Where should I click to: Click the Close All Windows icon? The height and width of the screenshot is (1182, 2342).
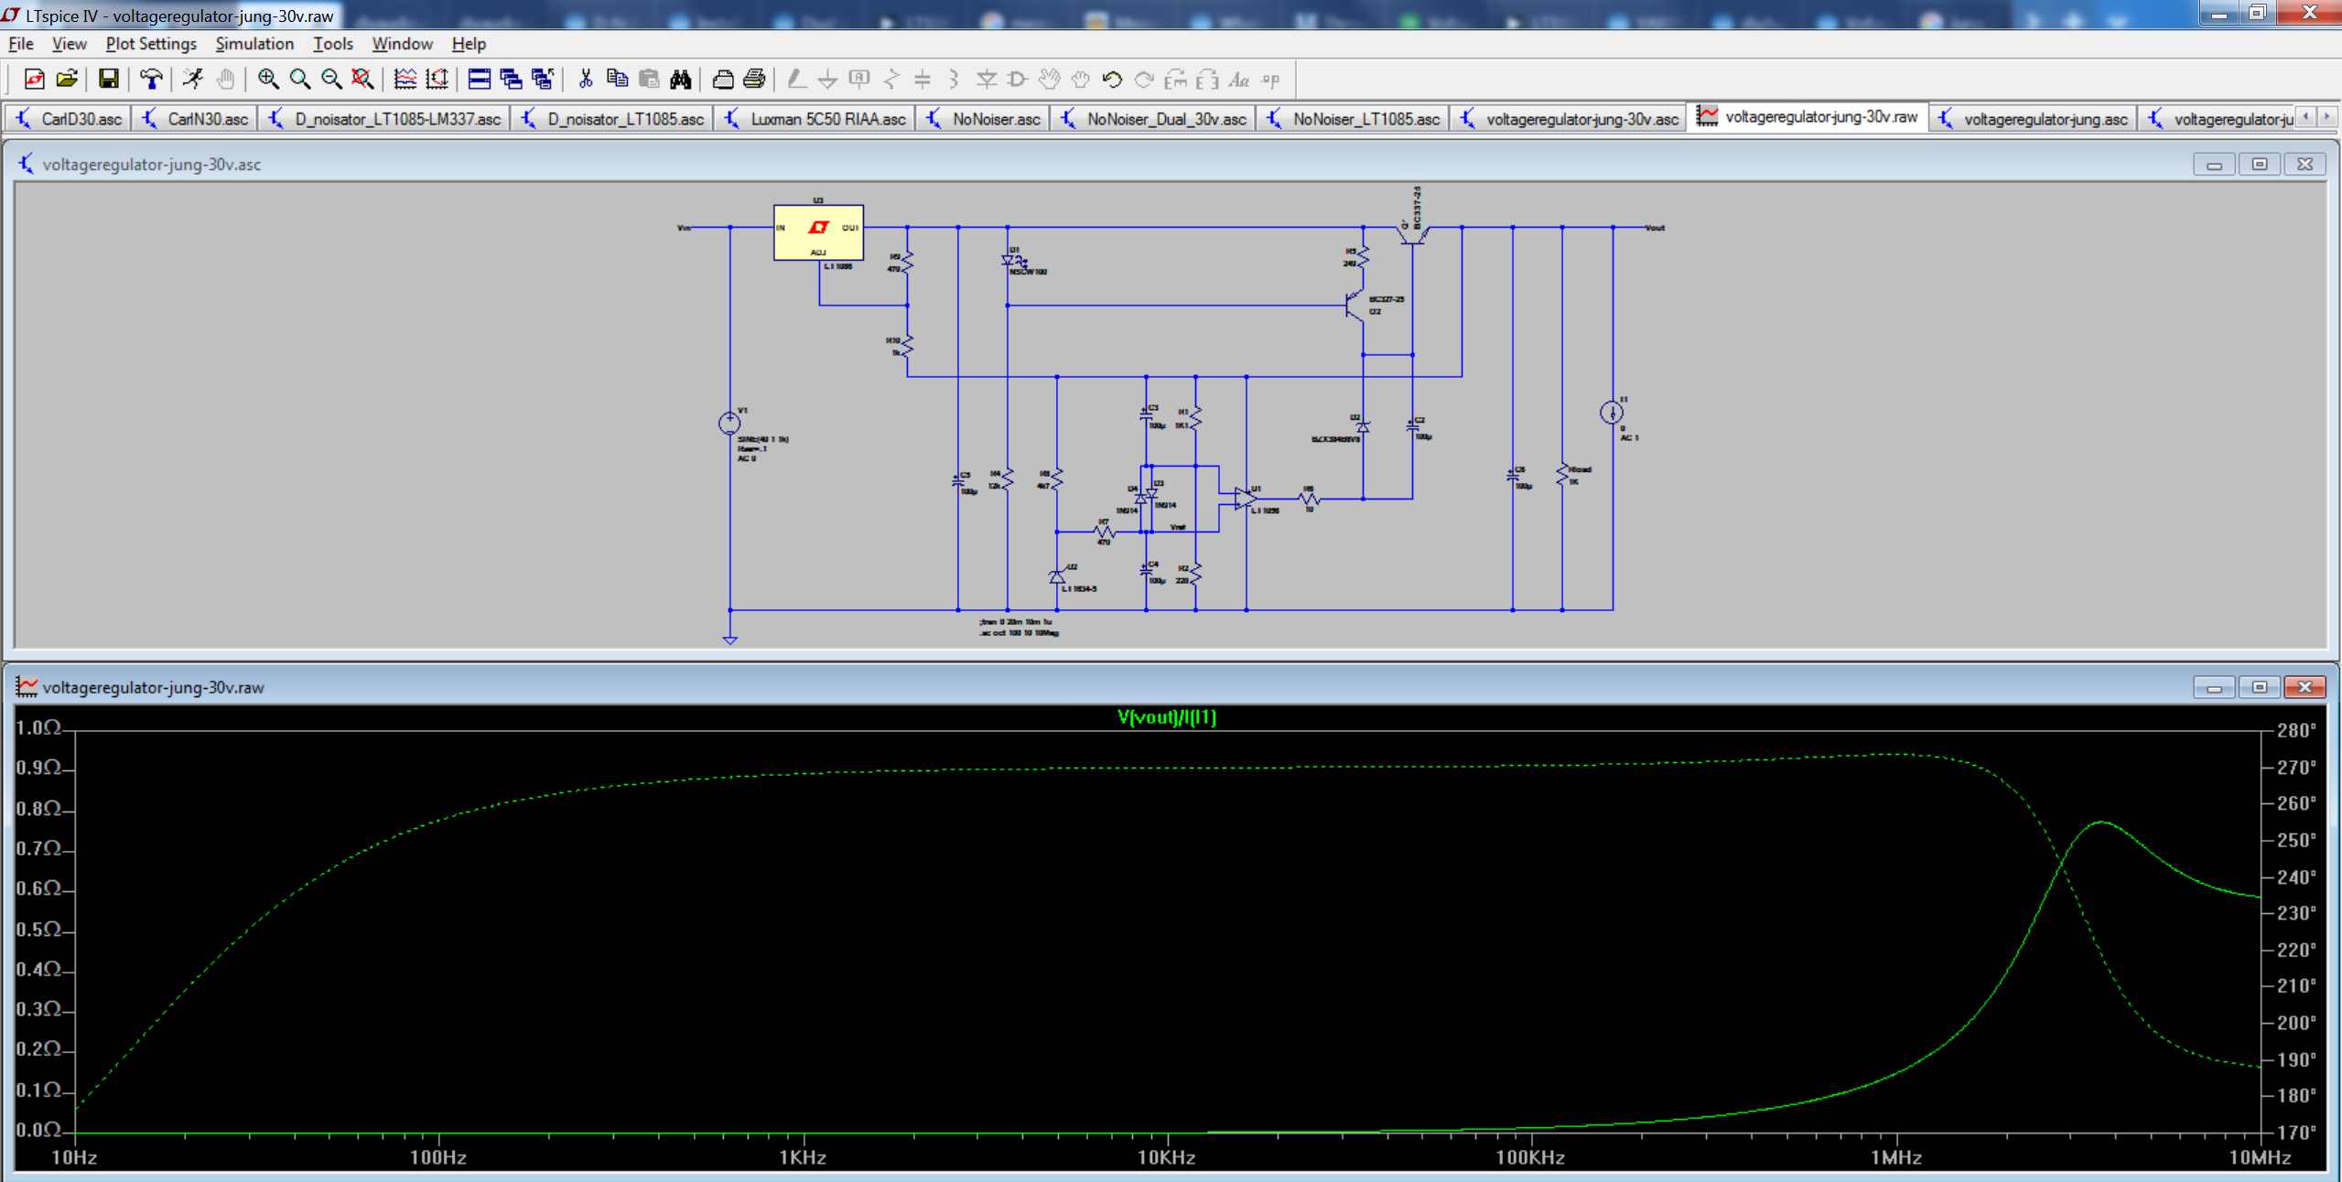(543, 80)
